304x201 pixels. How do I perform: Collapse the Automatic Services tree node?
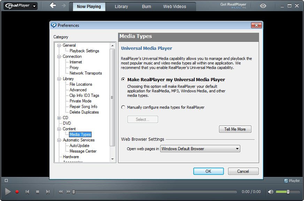[59, 140]
